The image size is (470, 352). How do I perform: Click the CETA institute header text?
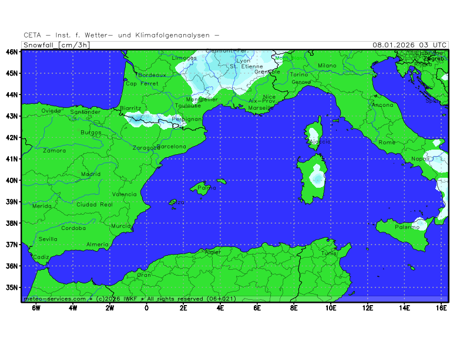(121, 35)
